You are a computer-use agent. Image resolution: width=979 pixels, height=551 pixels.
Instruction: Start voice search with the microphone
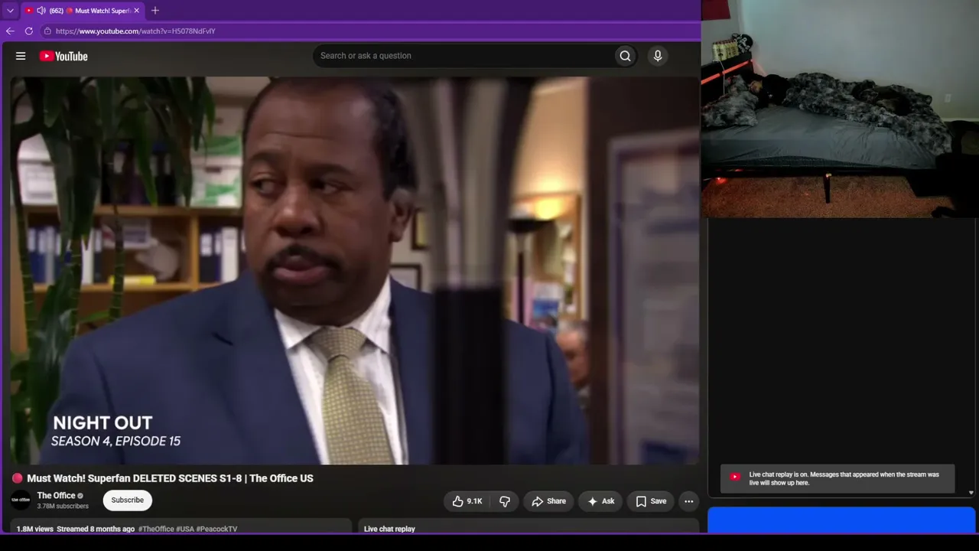[x=658, y=56]
